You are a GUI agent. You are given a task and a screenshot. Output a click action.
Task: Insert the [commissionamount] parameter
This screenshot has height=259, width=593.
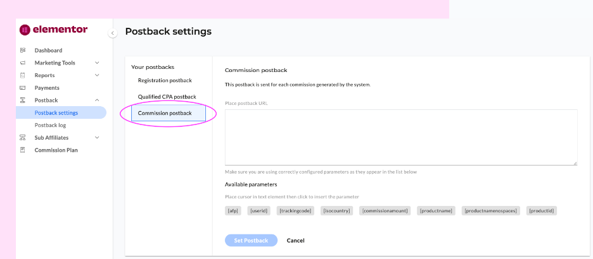pyautogui.click(x=385, y=210)
